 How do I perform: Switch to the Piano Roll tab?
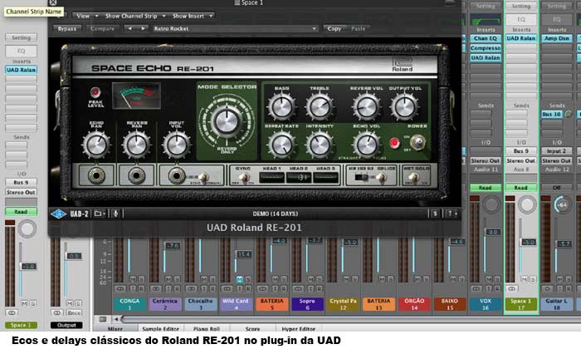click(207, 328)
